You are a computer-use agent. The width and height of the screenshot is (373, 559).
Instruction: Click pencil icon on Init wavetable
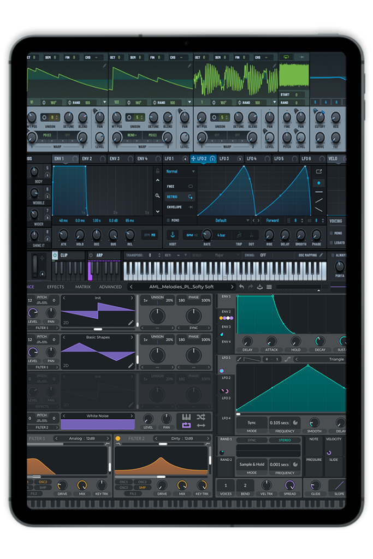(x=131, y=323)
